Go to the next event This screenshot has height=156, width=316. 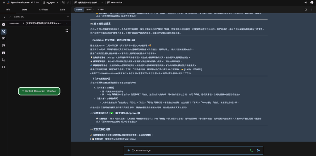[10, 17]
